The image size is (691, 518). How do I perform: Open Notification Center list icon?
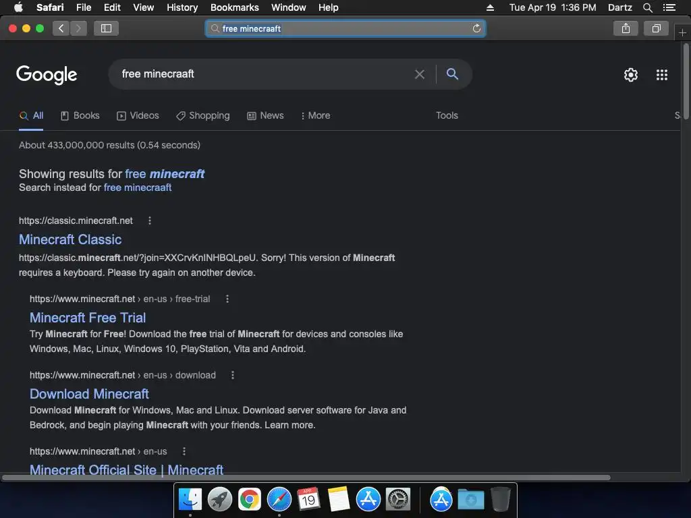click(x=669, y=7)
